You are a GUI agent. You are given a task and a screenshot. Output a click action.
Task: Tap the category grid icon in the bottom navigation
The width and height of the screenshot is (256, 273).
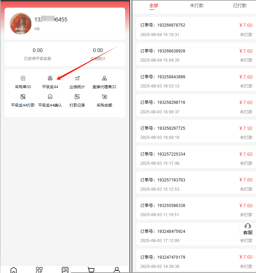pos(39,270)
